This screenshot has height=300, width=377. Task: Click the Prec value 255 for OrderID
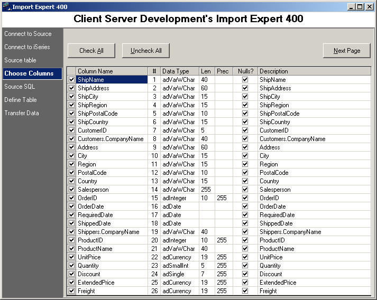tap(224, 198)
